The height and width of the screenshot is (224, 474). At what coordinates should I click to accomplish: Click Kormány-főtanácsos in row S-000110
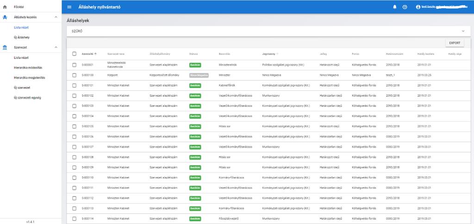point(231,178)
